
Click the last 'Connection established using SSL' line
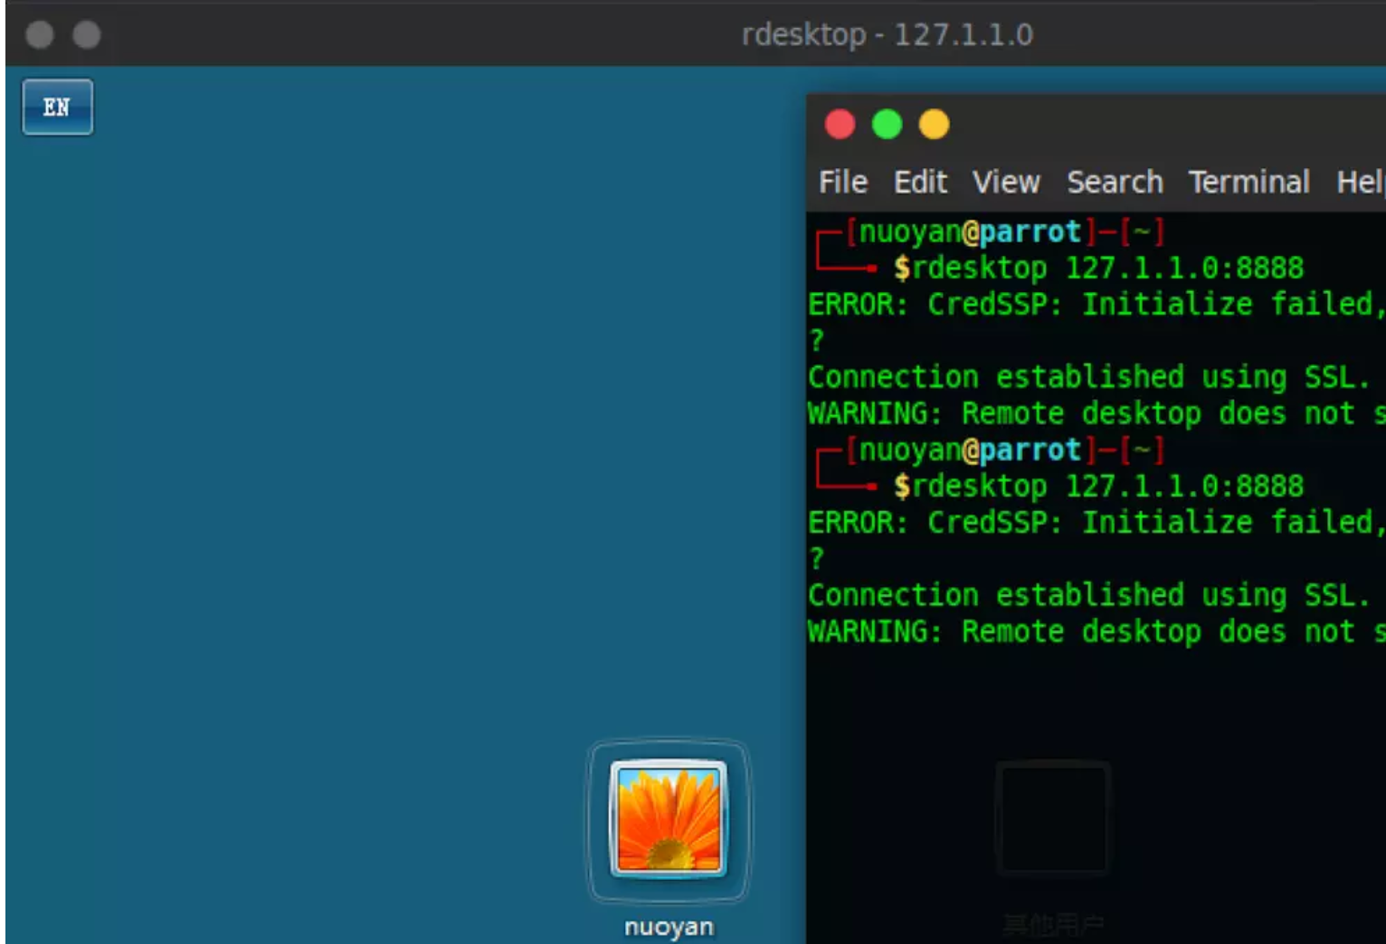click(x=1088, y=595)
